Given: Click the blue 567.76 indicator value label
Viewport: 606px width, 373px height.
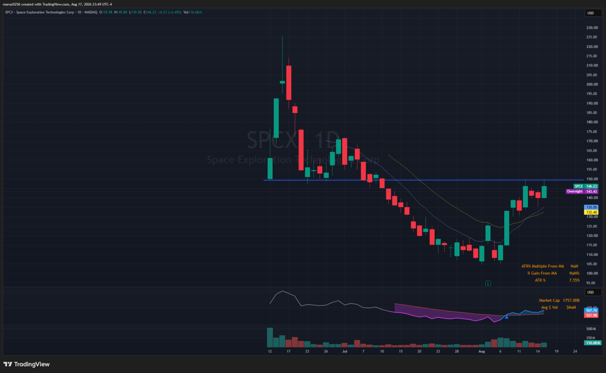Looking at the screenshot, I should (591, 310).
